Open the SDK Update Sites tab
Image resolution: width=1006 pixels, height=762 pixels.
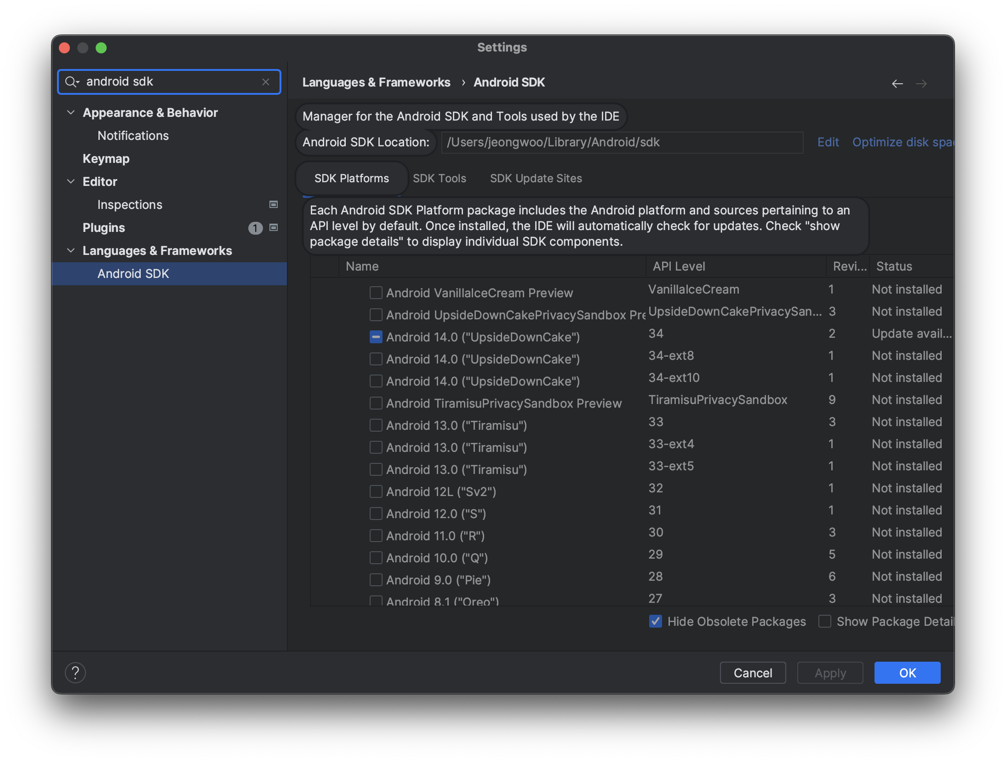(536, 178)
